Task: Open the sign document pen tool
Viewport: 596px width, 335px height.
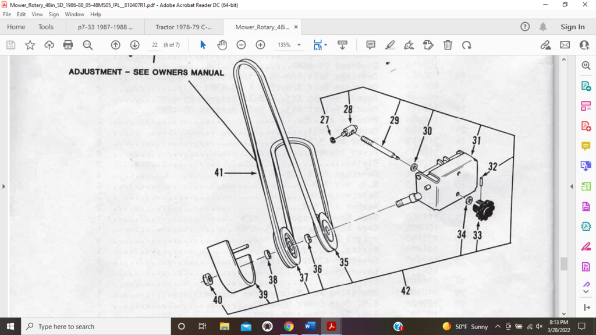Action: pyautogui.click(x=409, y=45)
